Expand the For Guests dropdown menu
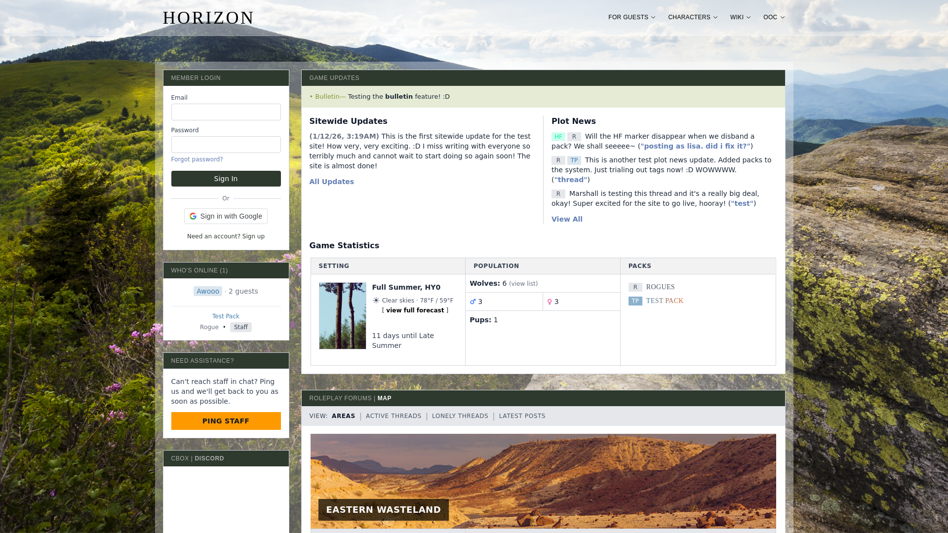This screenshot has width=948, height=533. click(x=632, y=17)
